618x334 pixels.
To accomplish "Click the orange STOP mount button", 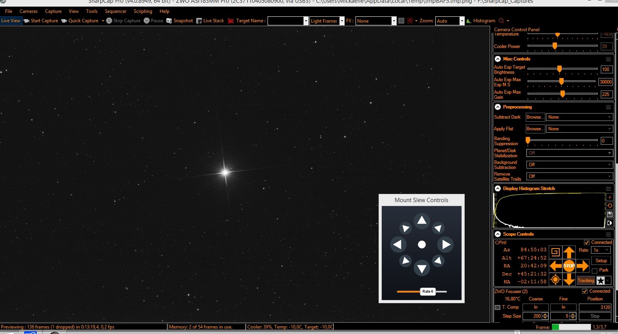I will (569, 266).
